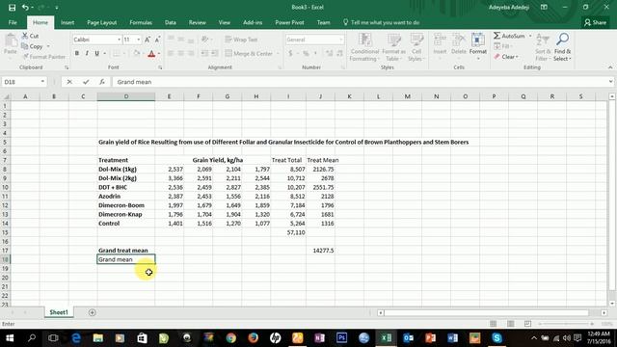Expand the Name Box dropdown arrow

42,82
